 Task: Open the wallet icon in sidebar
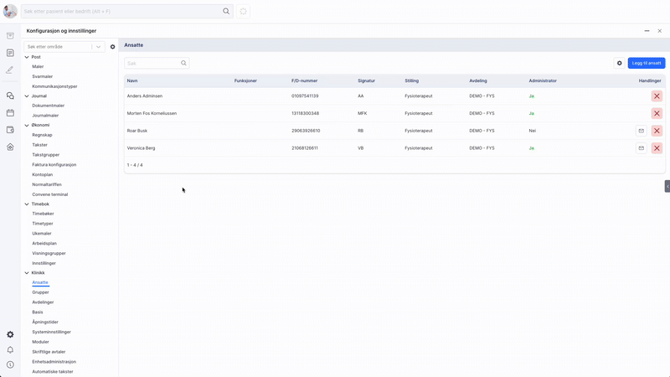pyautogui.click(x=10, y=130)
